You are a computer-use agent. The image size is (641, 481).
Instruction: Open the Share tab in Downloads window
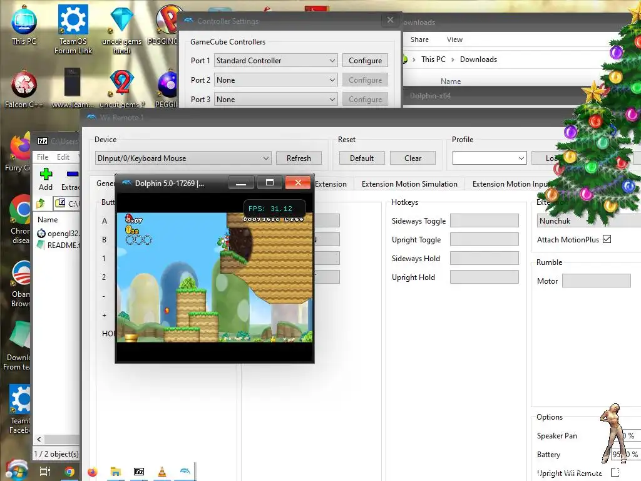coord(419,39)
